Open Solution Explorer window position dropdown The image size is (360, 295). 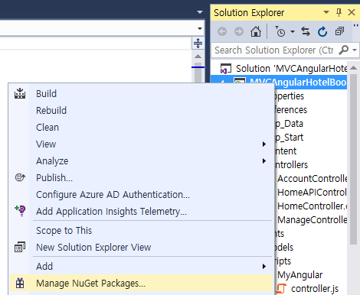pyautogui.click(x=326, y=12)
